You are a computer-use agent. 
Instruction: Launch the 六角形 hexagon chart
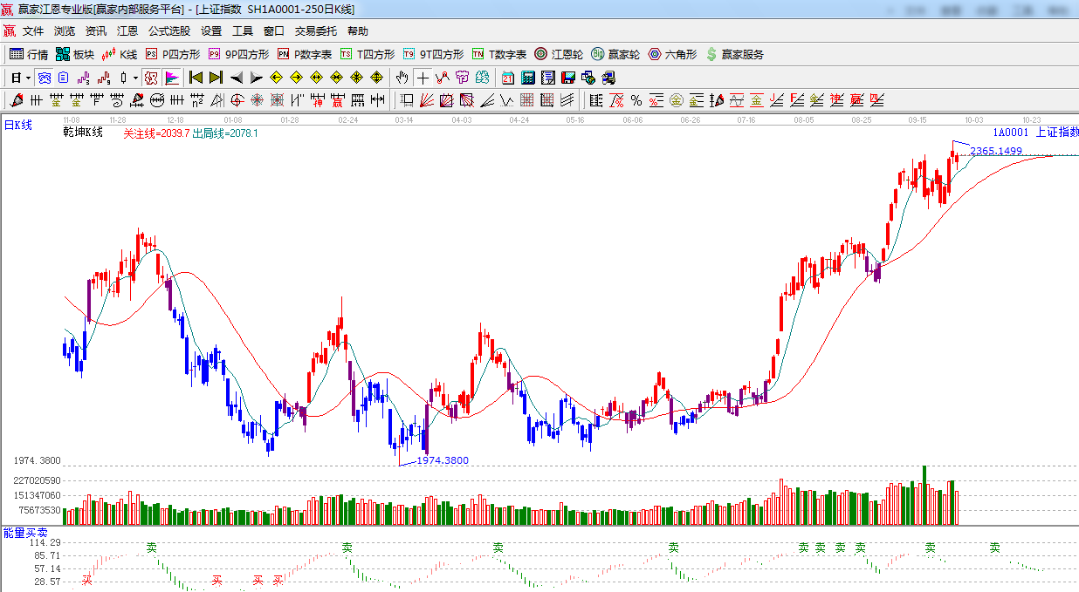672,54
